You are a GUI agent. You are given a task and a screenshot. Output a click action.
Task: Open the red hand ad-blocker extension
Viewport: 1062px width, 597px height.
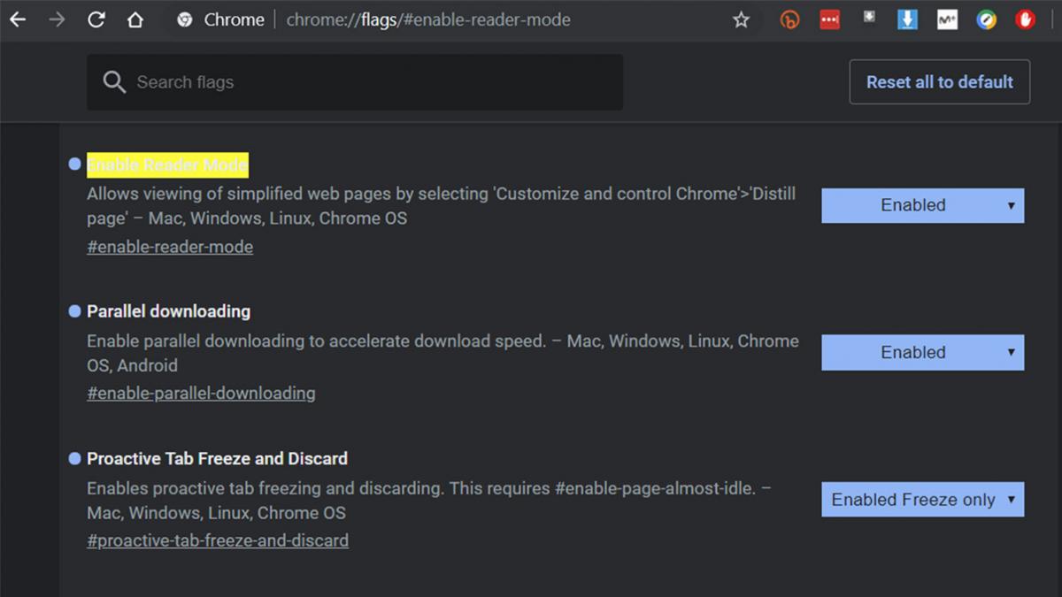(x=1024, y=19)
